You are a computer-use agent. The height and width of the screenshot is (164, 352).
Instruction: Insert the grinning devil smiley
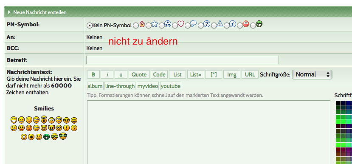[x=52, y=128]
